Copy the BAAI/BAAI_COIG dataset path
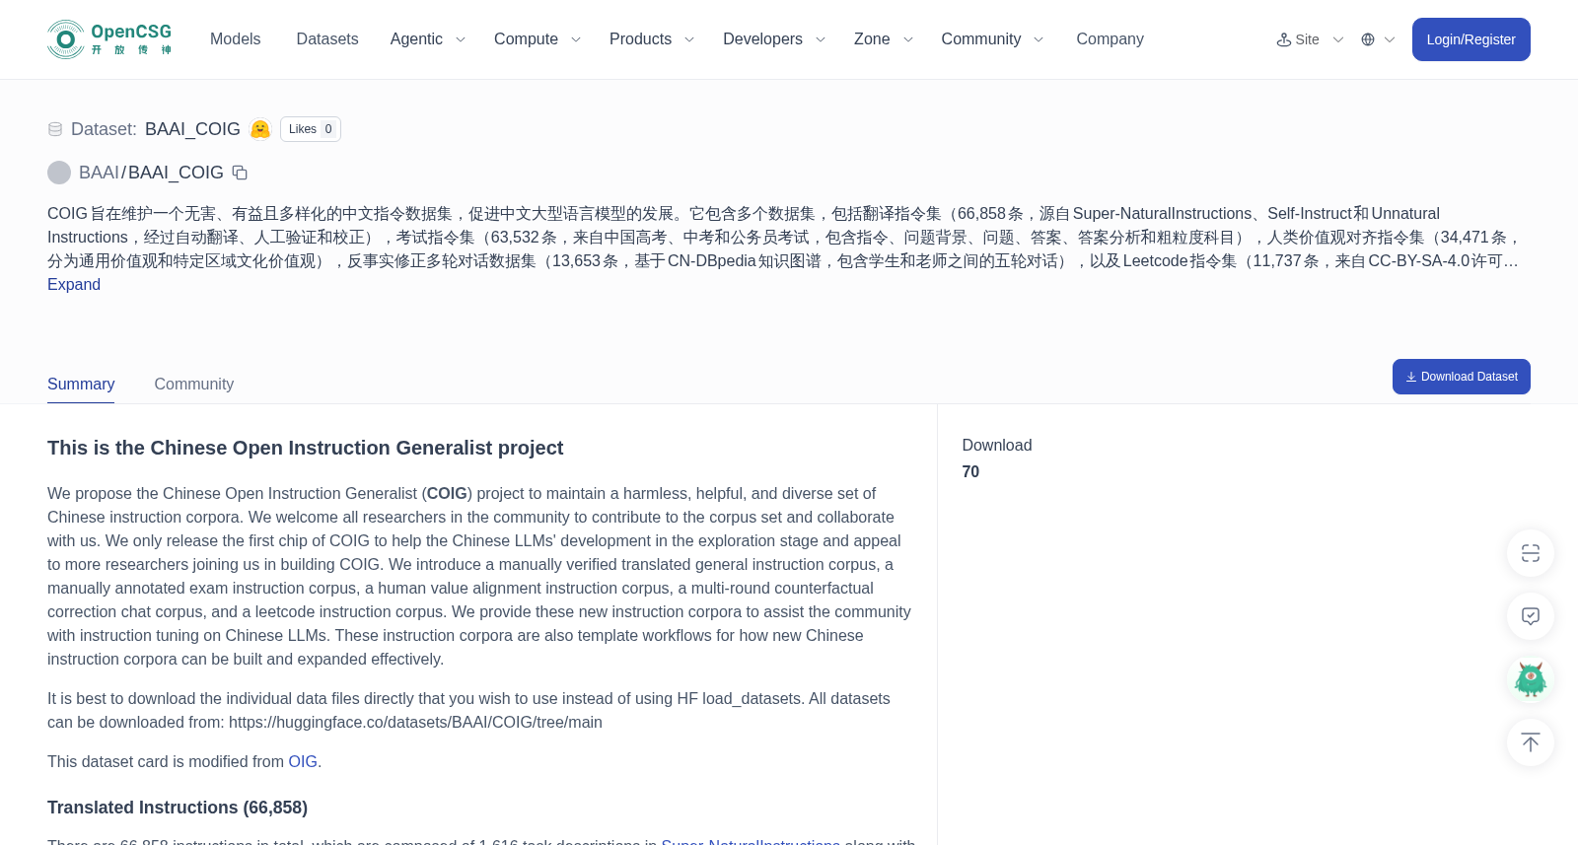Viewport: 1578px width, 845px height. [x=240, y=173]
